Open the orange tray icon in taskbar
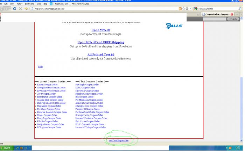The image size is (245, 153). coord(230,148)
